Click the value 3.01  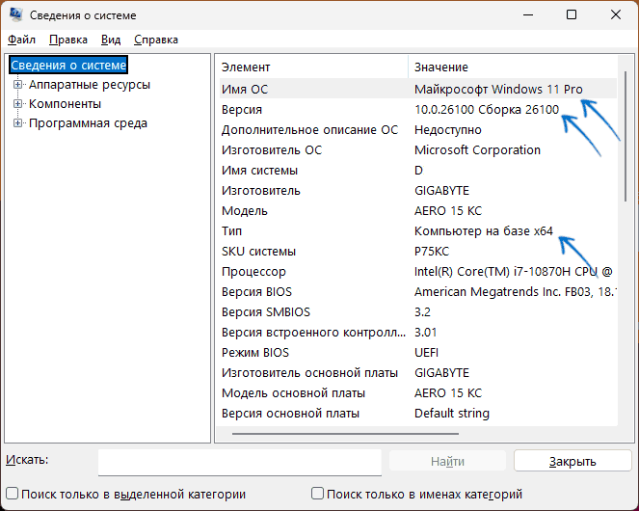pyautogui.click(x=425, y=332)
